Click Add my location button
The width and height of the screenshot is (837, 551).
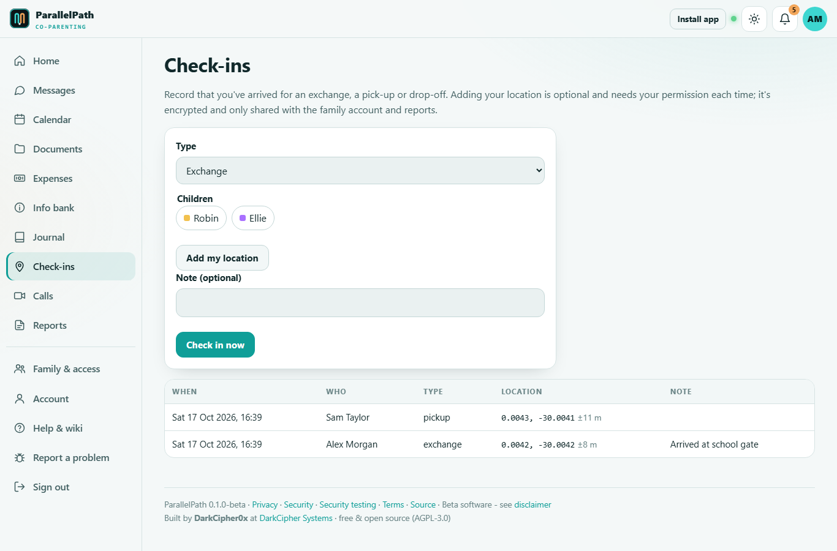click(x=222, y=258)
